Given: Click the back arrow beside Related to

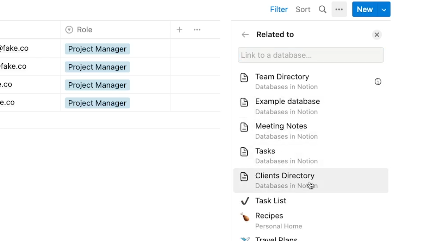Looking at the screenshot, I should tap(245, 34).
